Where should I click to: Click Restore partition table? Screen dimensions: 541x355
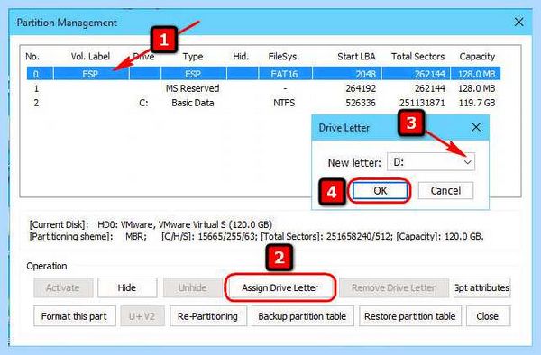(x=410, y=316)
